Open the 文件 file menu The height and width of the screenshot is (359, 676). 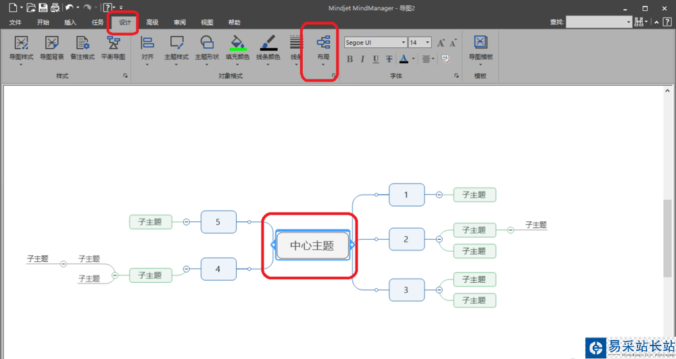coord(15,22)
